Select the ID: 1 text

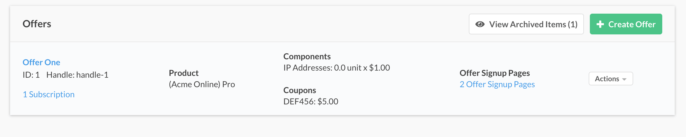click(31, 75)
